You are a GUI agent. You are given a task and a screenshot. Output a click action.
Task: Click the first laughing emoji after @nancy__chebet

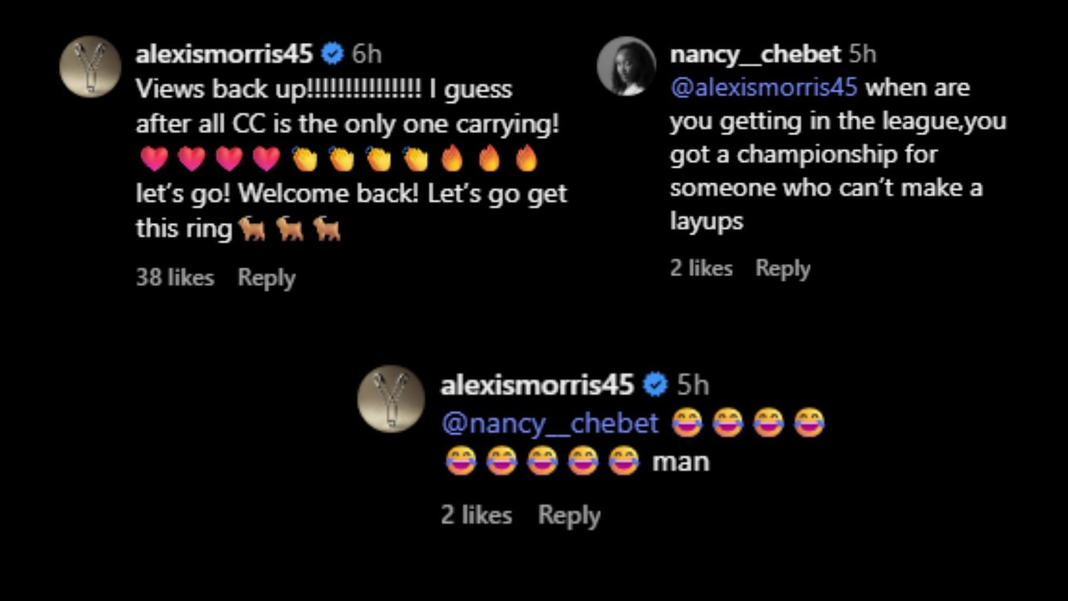coord(687,423)
